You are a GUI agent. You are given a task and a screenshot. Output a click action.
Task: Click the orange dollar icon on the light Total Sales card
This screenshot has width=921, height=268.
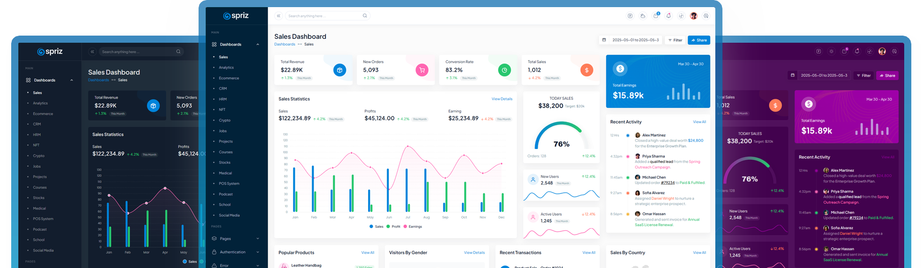[587, 70]
